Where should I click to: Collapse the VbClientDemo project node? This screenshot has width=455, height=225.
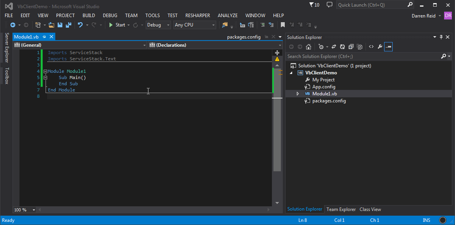click(x=291, y=73)
